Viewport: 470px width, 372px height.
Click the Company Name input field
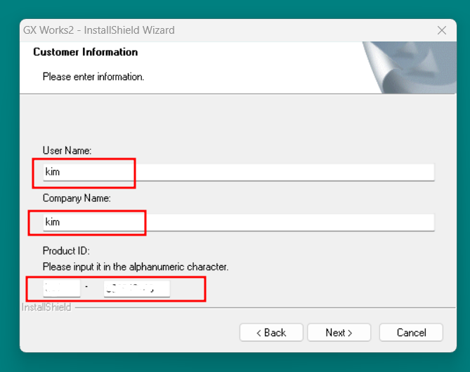[x=239, y=222]
